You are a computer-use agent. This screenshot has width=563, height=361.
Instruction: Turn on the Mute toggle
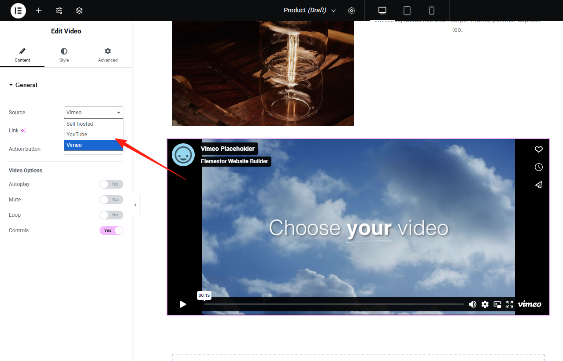(x=111, y=200)
